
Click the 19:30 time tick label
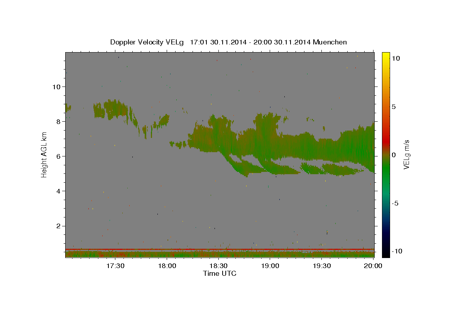pos(322,266)
